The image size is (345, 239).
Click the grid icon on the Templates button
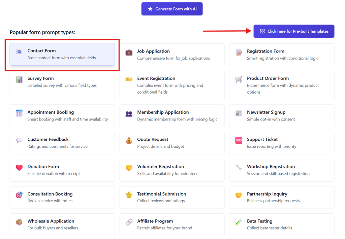[x=262, y=31]
